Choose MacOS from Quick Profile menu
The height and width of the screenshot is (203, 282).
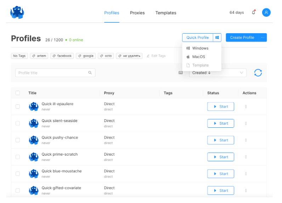198,57
